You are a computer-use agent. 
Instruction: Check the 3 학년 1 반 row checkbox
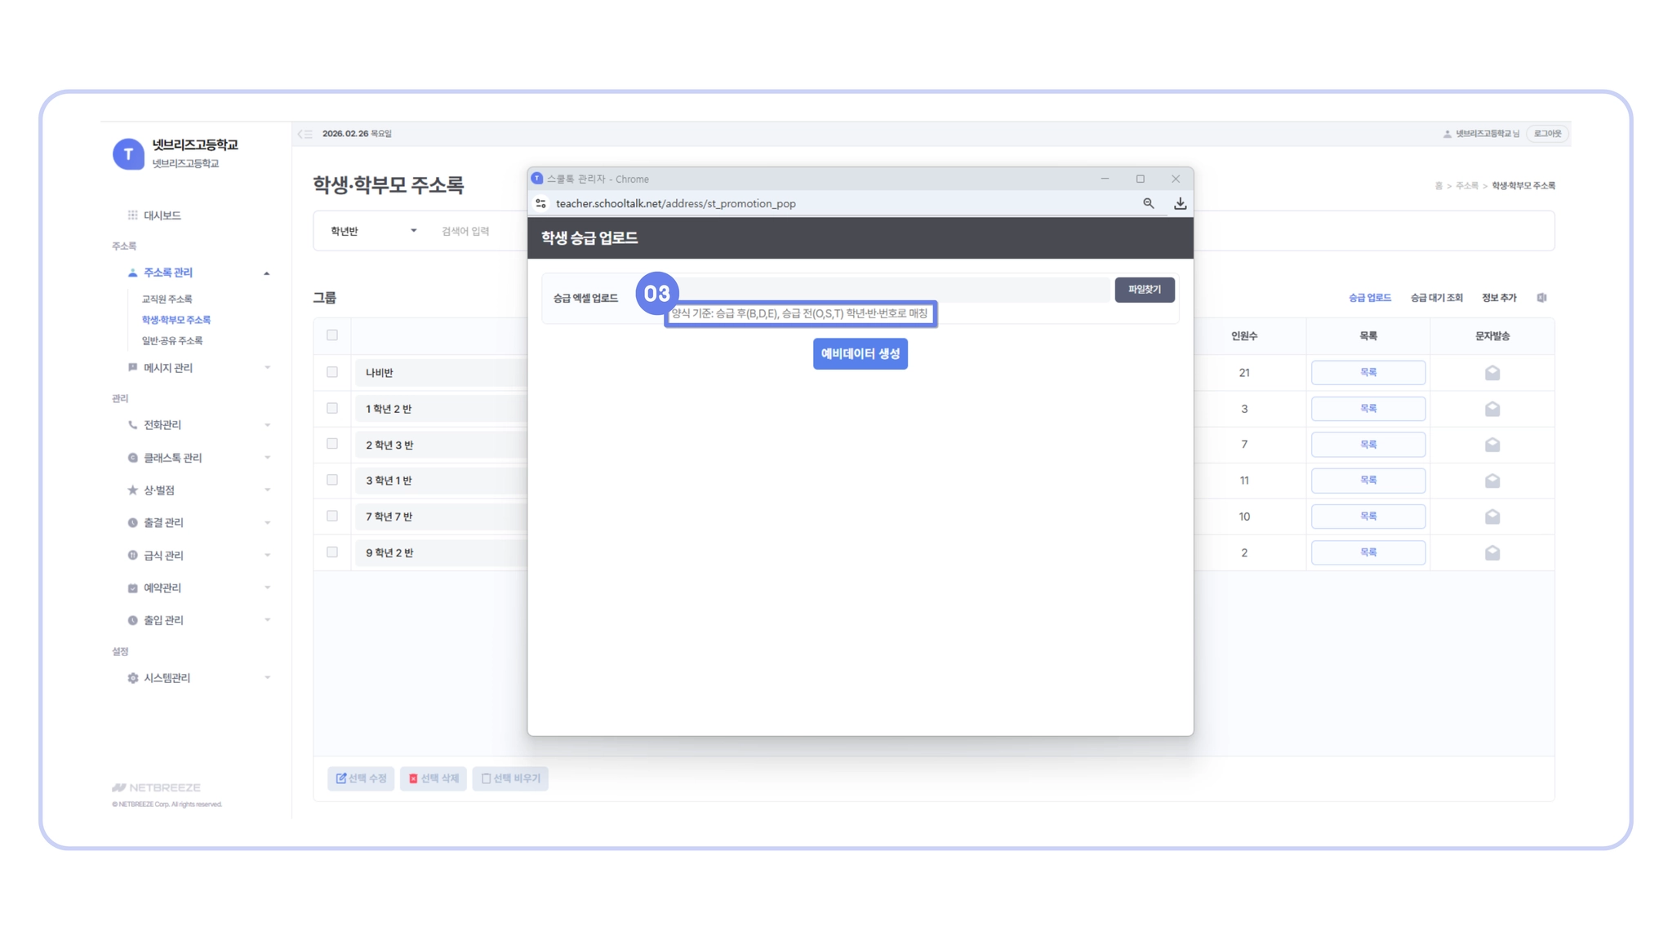(x=332, y=480)
